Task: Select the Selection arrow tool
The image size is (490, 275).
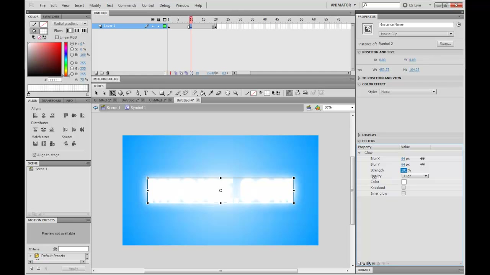Action: tap(96, 93)
